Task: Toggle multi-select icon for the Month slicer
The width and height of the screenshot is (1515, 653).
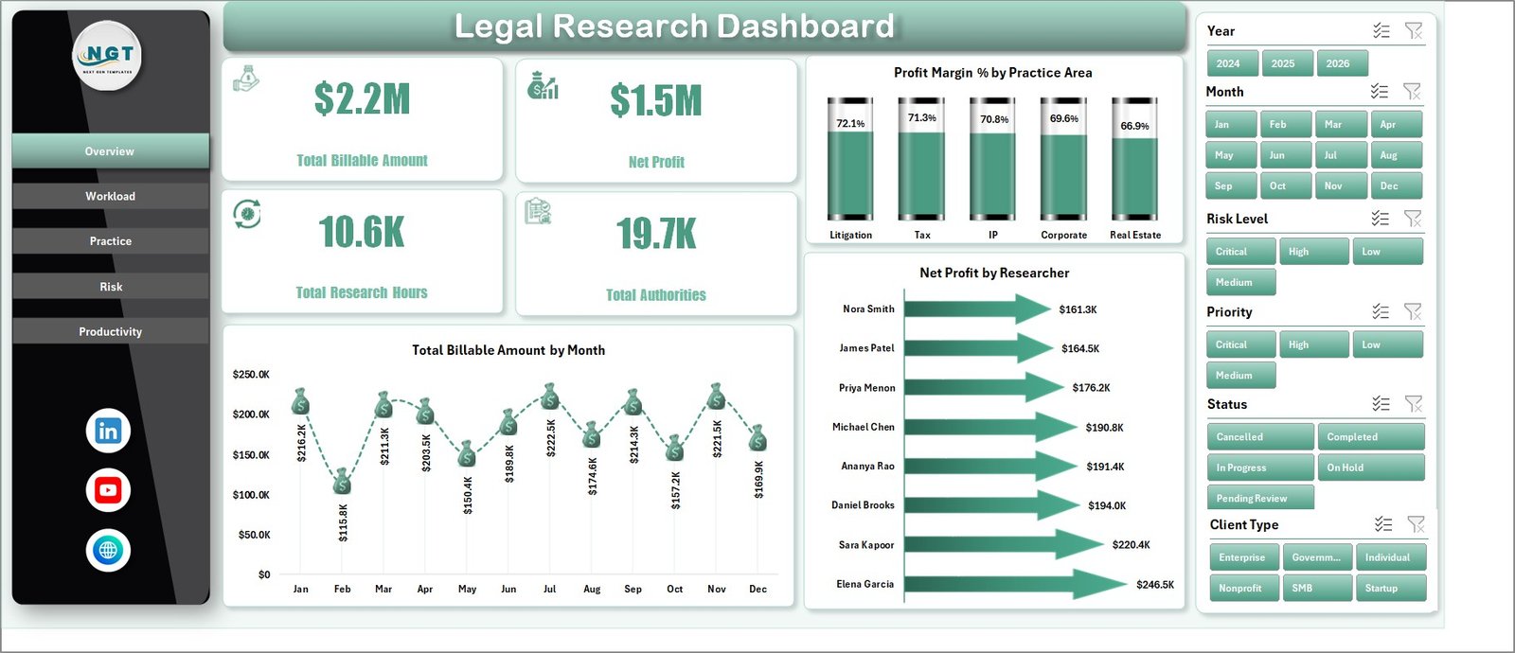Action: point(1380,92)
